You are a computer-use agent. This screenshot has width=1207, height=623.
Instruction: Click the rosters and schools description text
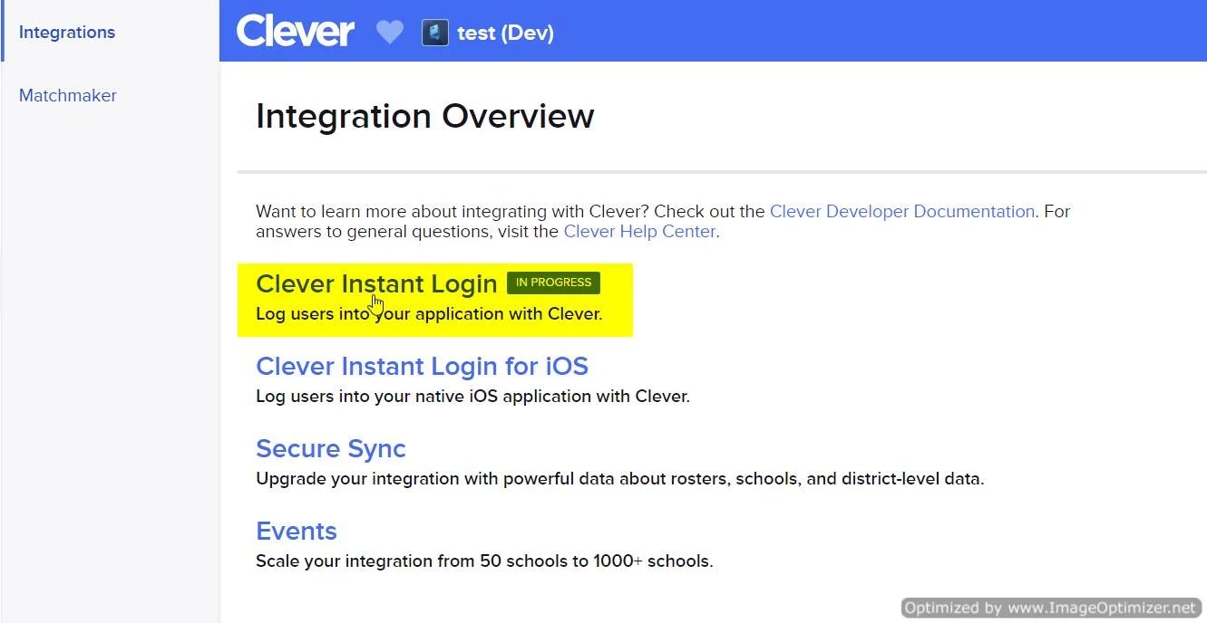(x=620, y=479)
